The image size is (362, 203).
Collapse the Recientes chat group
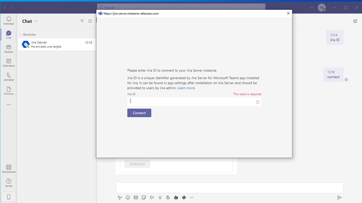[x=21, y=34]
